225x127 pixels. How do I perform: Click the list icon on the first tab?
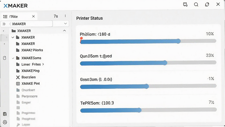[x=5, y=17]
